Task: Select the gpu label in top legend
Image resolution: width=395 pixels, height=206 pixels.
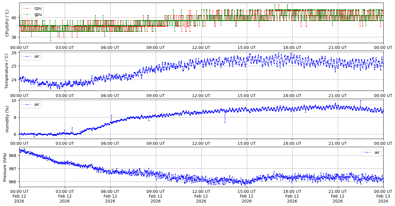Action: (38, 14)
